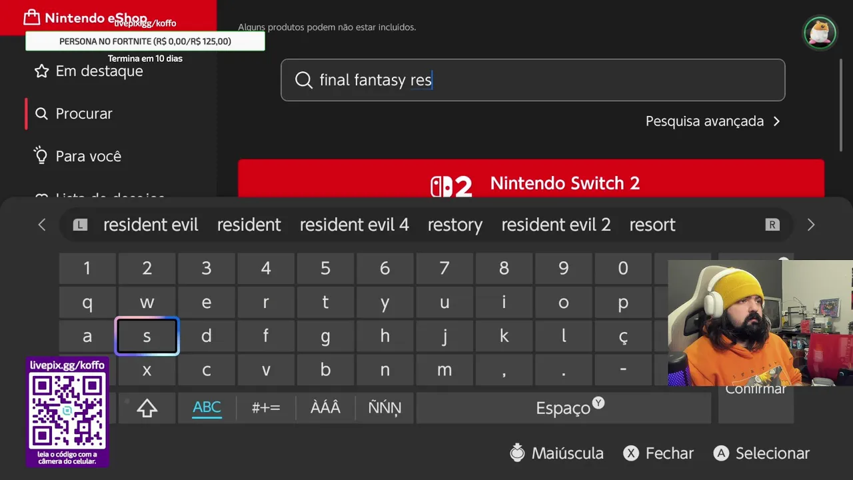Tap the number 1 key

(x=87, y=269)
